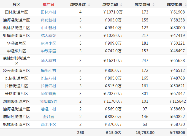Open the 西木小区 link

click(x=48, y=124)
